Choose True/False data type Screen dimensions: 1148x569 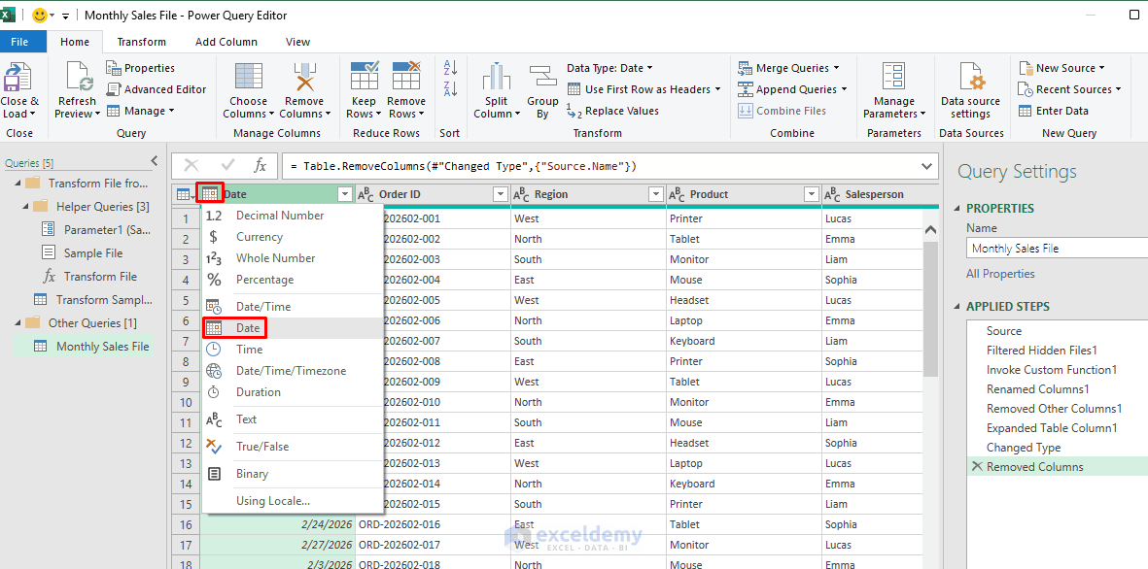pos(293,447)
